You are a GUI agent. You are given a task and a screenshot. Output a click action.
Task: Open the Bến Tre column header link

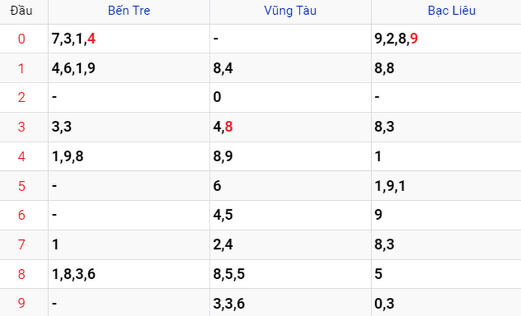click(x=129, y=10)
